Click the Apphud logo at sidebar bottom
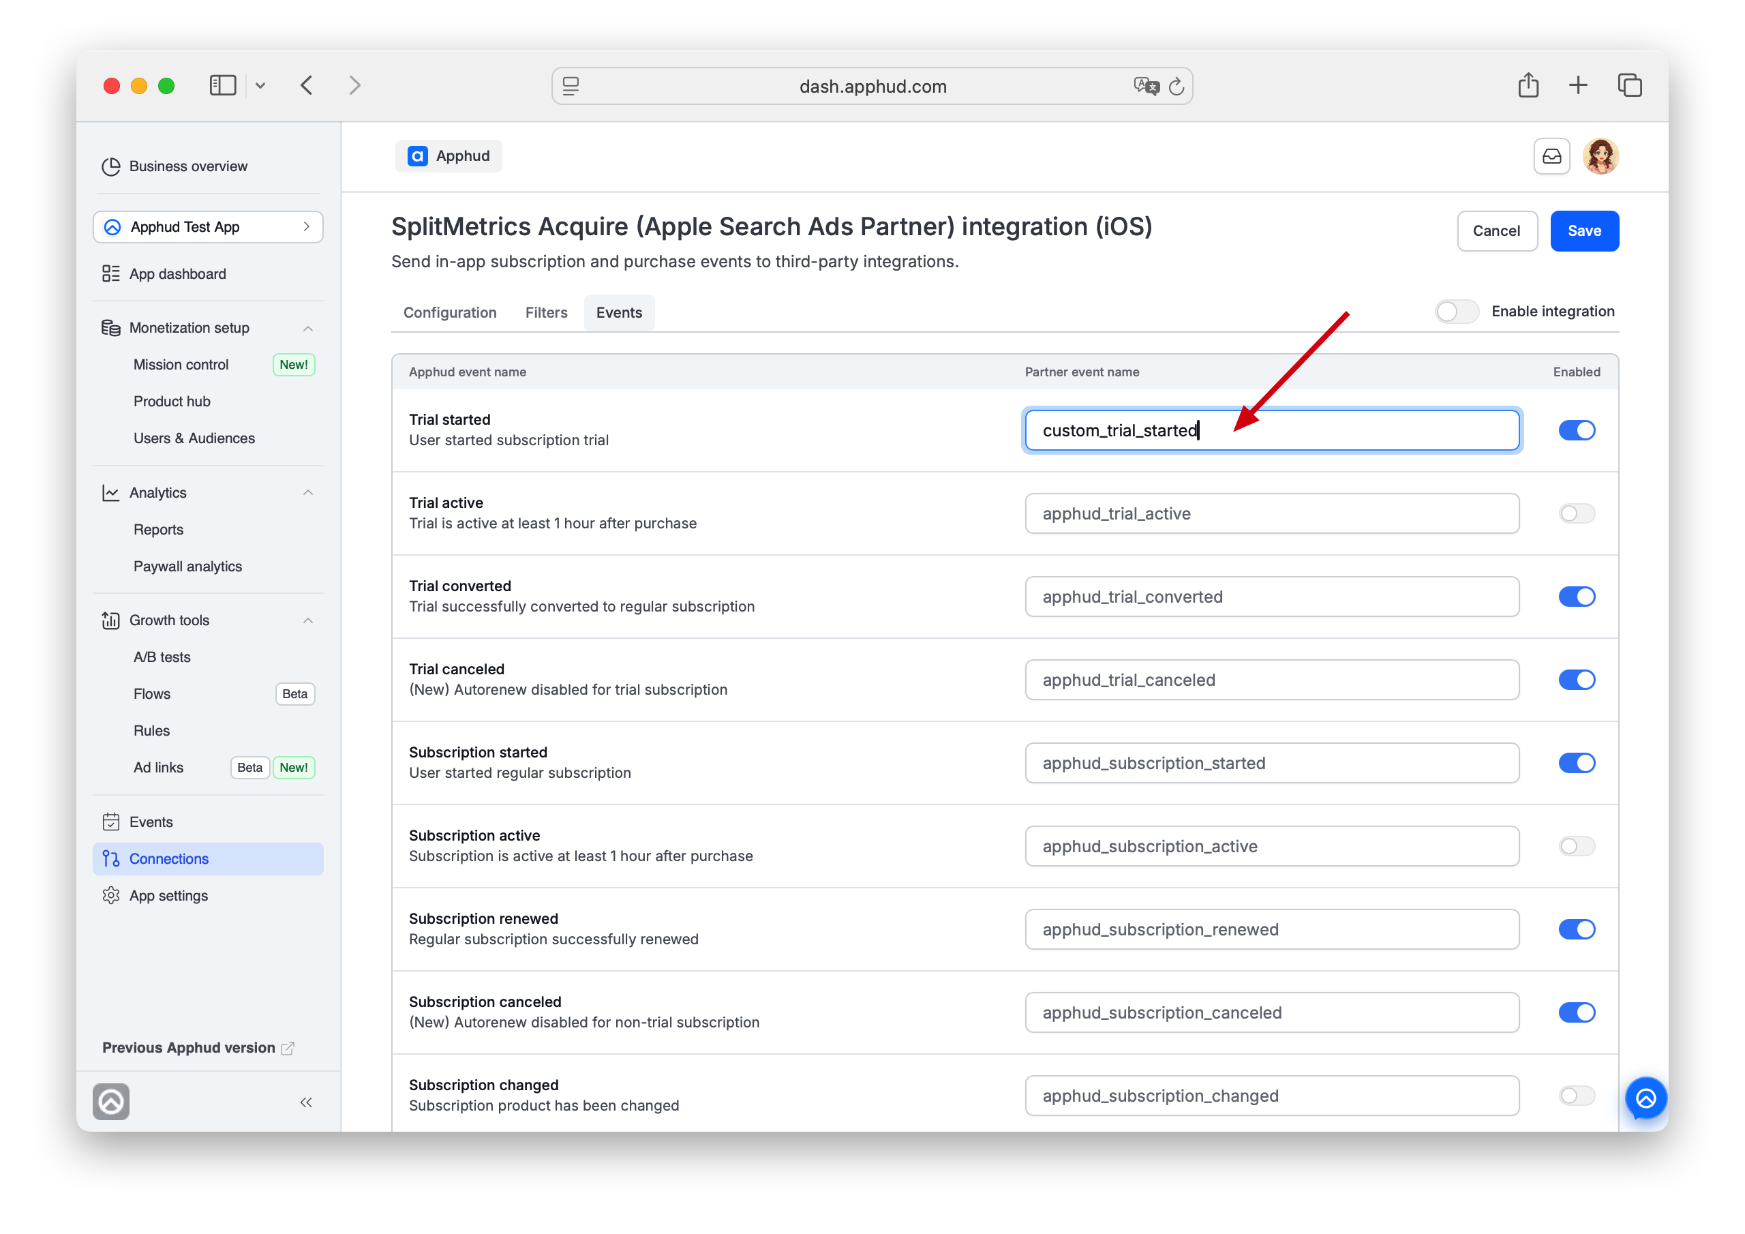This screenshot has width=1745, height=1234. tap(111, 1102)
